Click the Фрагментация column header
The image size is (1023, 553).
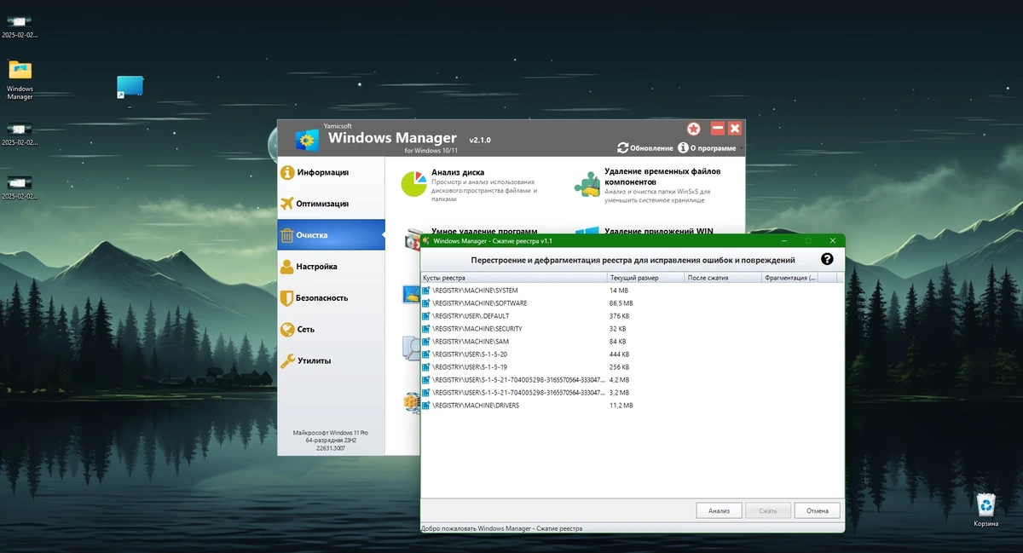tap(789, 278)
